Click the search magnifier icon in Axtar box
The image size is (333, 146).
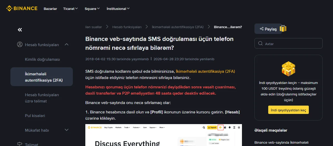pyautogui.click(x=260, y=44)
